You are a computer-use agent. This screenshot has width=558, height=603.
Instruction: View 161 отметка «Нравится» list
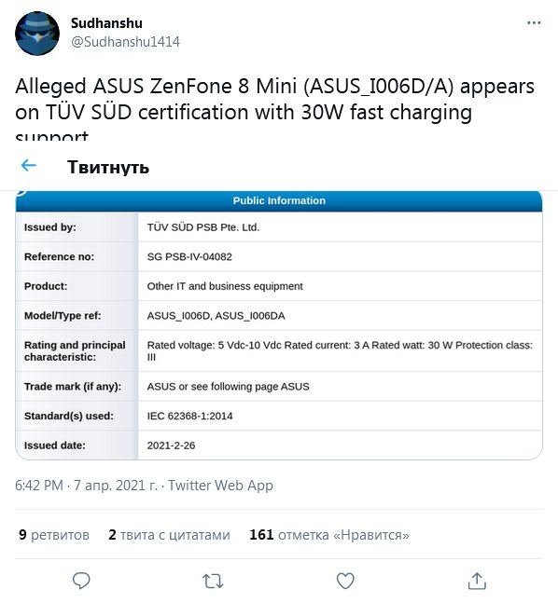click(x=329, y=535)
